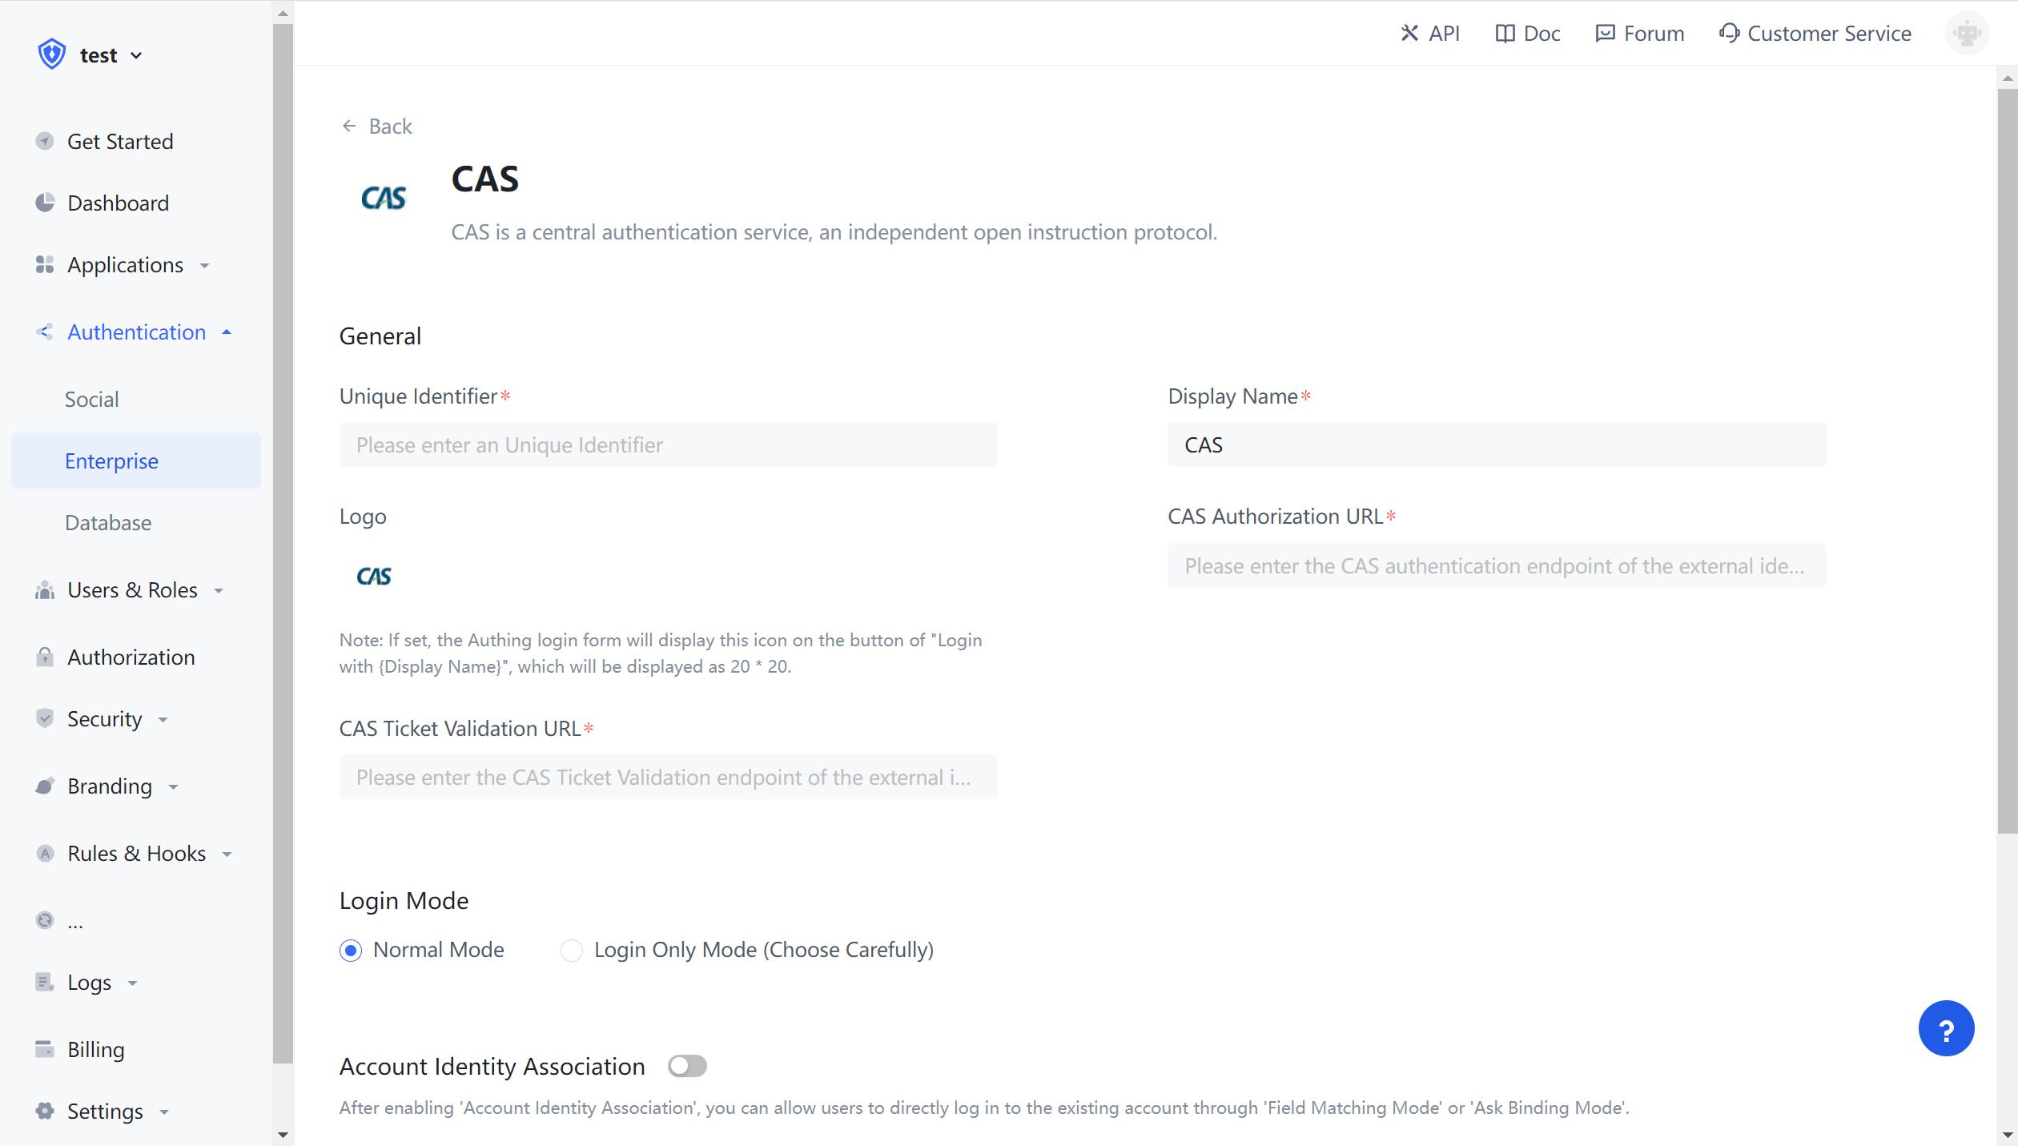
Task: Enable Account Identity Association
Action: 687,1066
